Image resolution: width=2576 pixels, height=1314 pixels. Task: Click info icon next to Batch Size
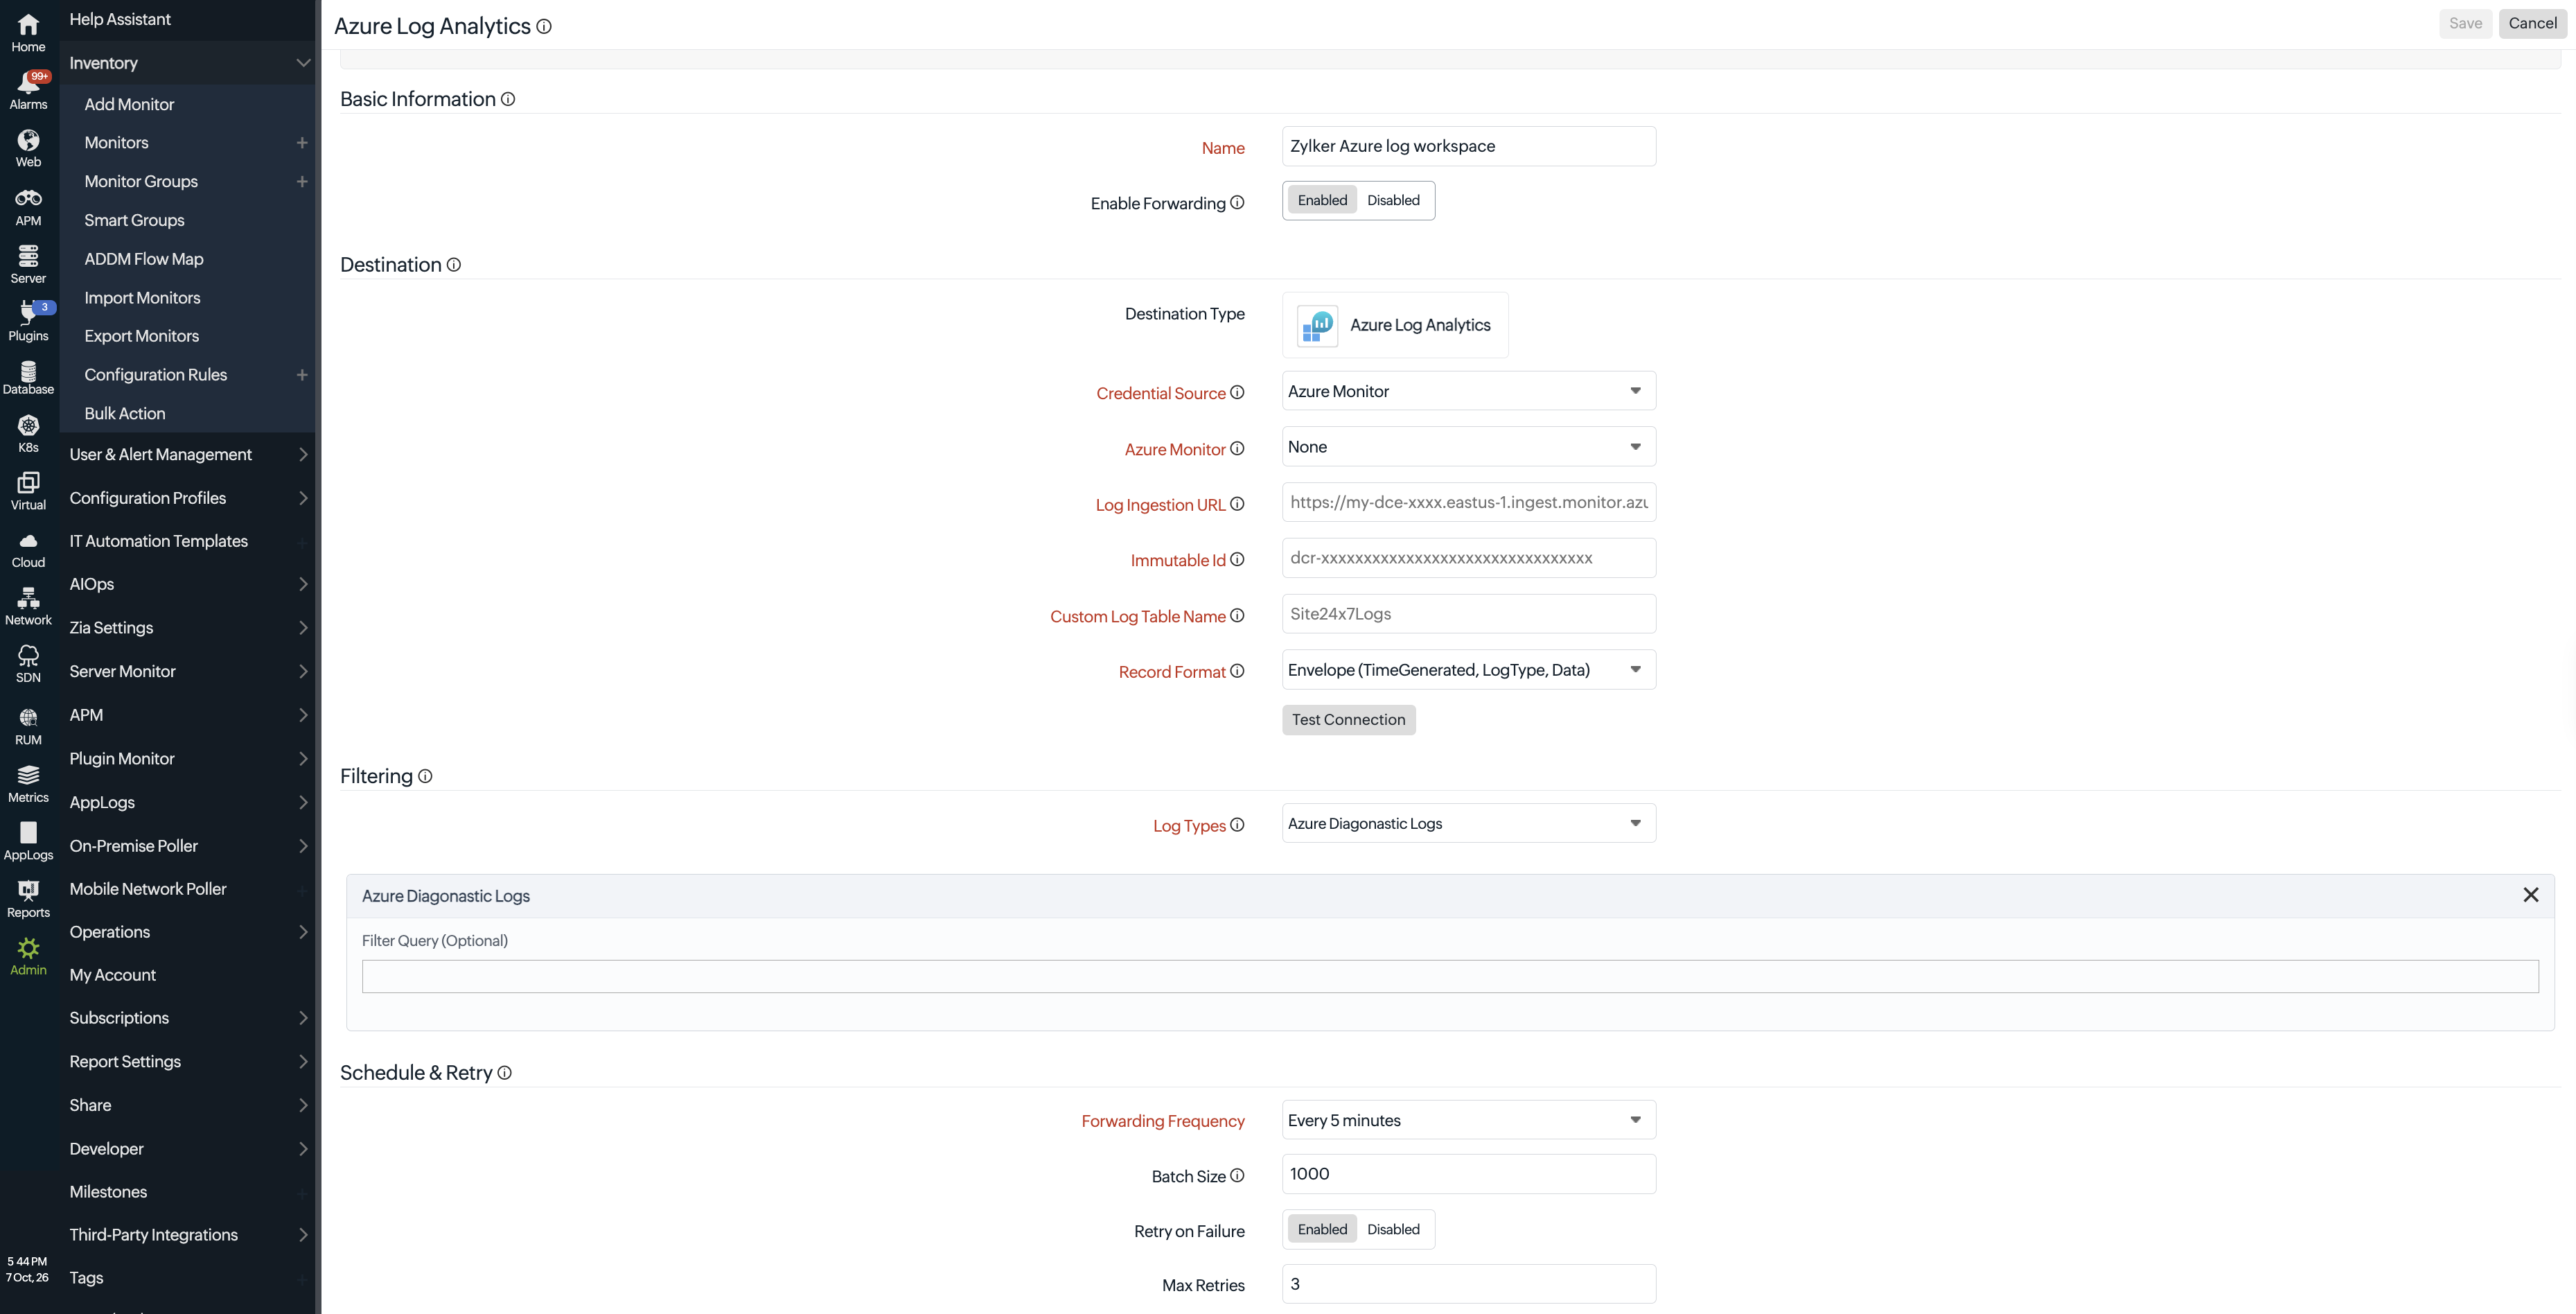click(x=1237, y=1175)
